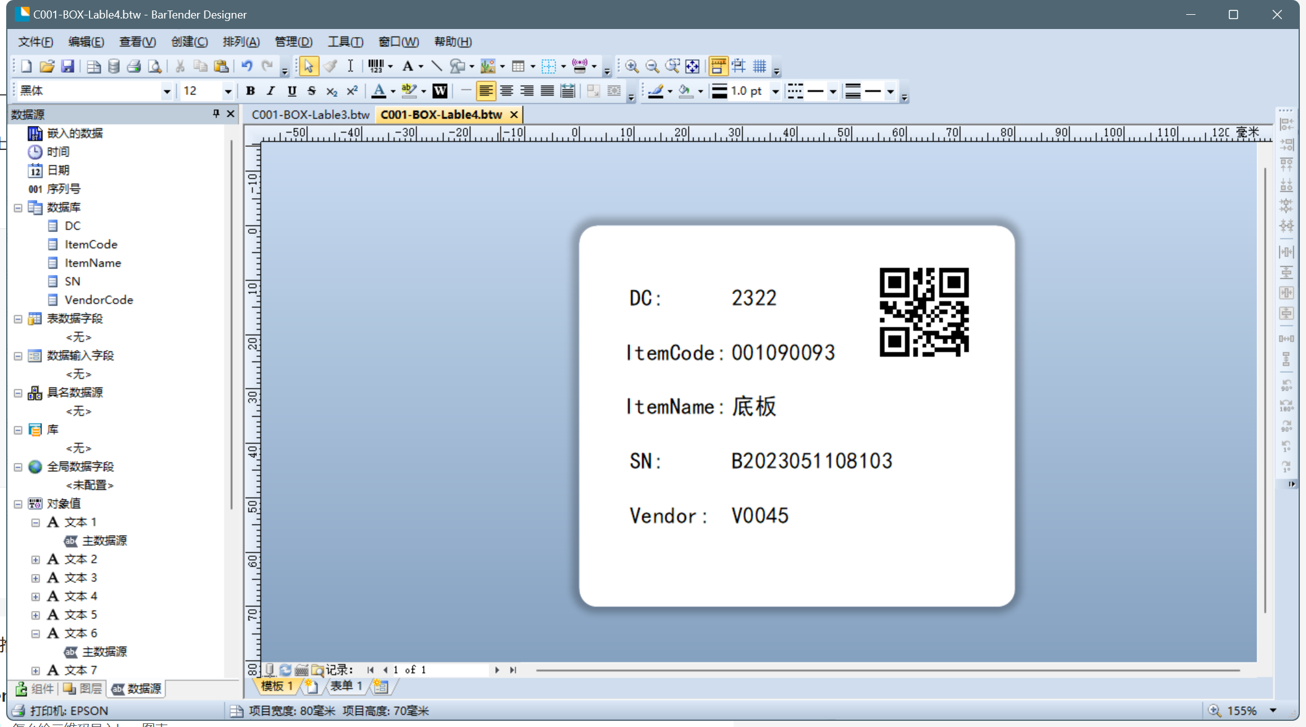
Task: Click the fit-to-window zoom icon
Action: (692, 66)
